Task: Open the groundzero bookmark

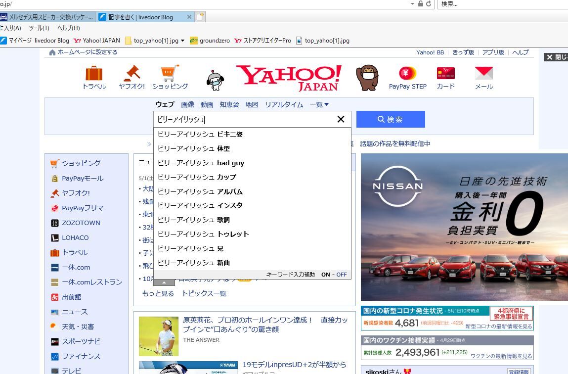Action: [210, 41]
